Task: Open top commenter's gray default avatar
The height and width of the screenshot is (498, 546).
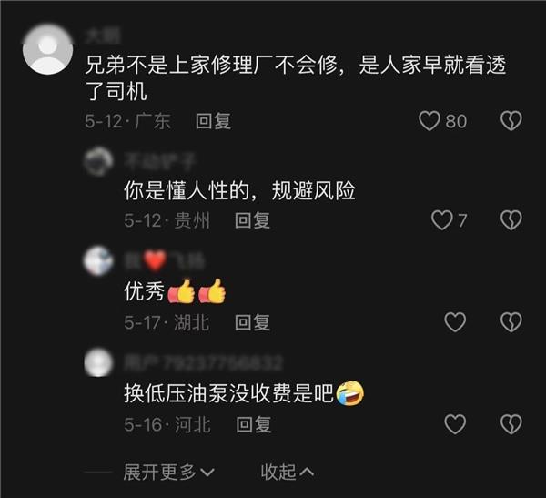Action: pyautogui.click(x=47, y=49)
